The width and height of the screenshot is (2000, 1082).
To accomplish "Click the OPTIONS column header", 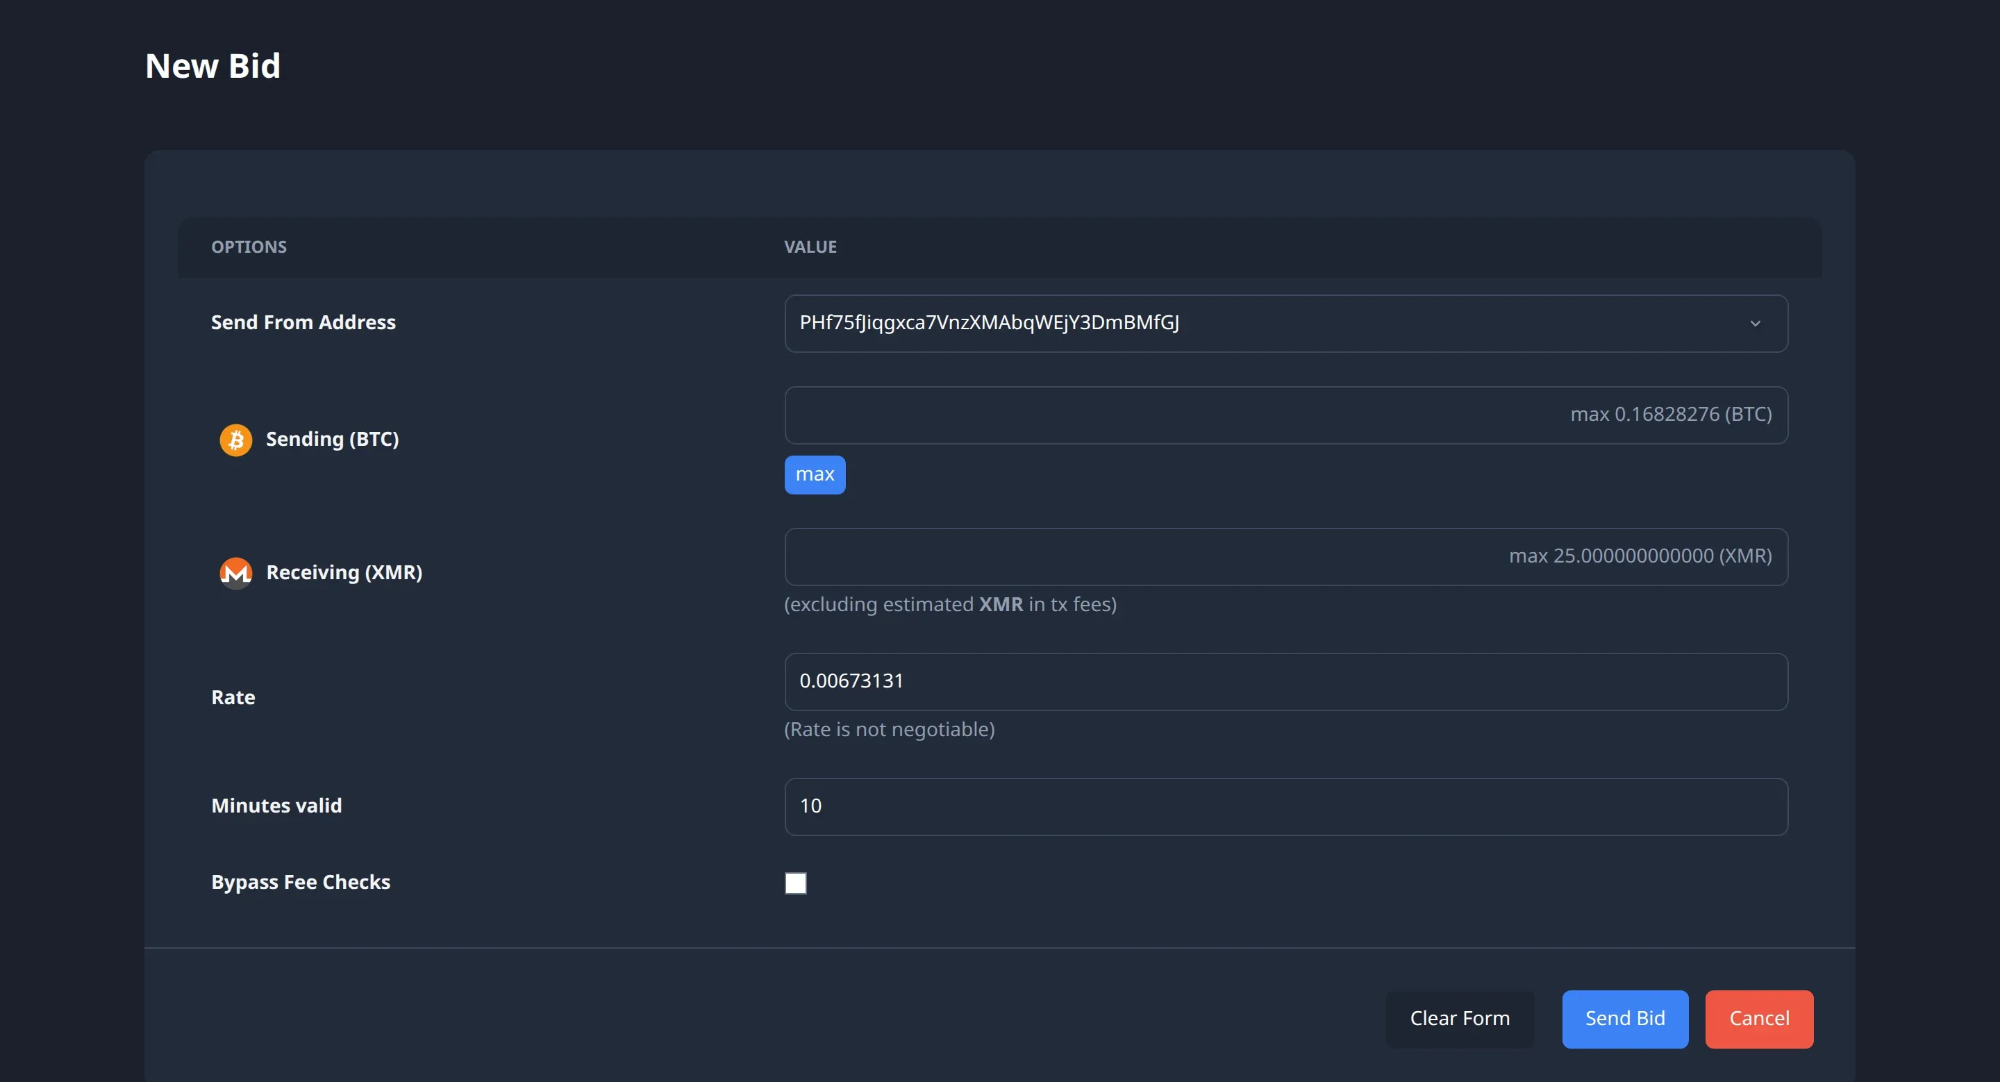I will point(249,247).
